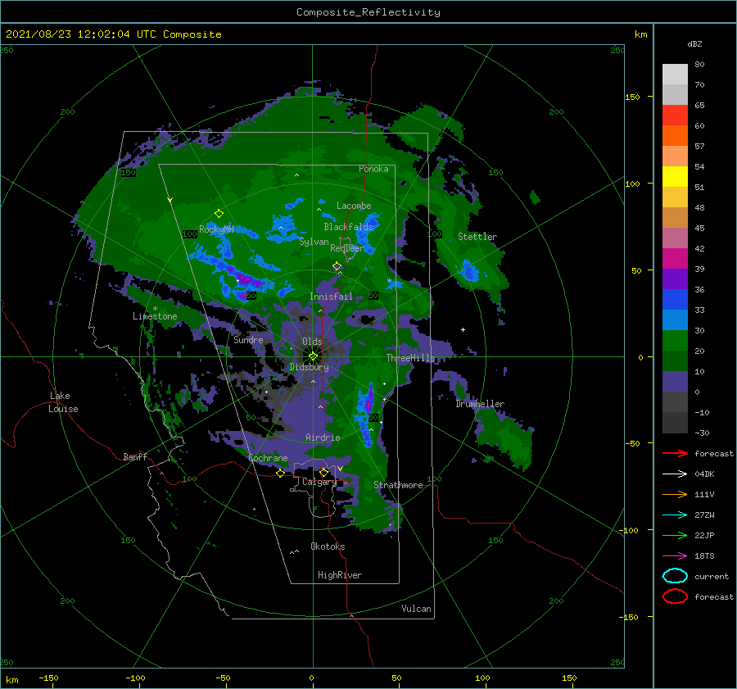Screen dimensions: 737x689
Task: Click the RedDeer city label
Action: pos(347,248)
